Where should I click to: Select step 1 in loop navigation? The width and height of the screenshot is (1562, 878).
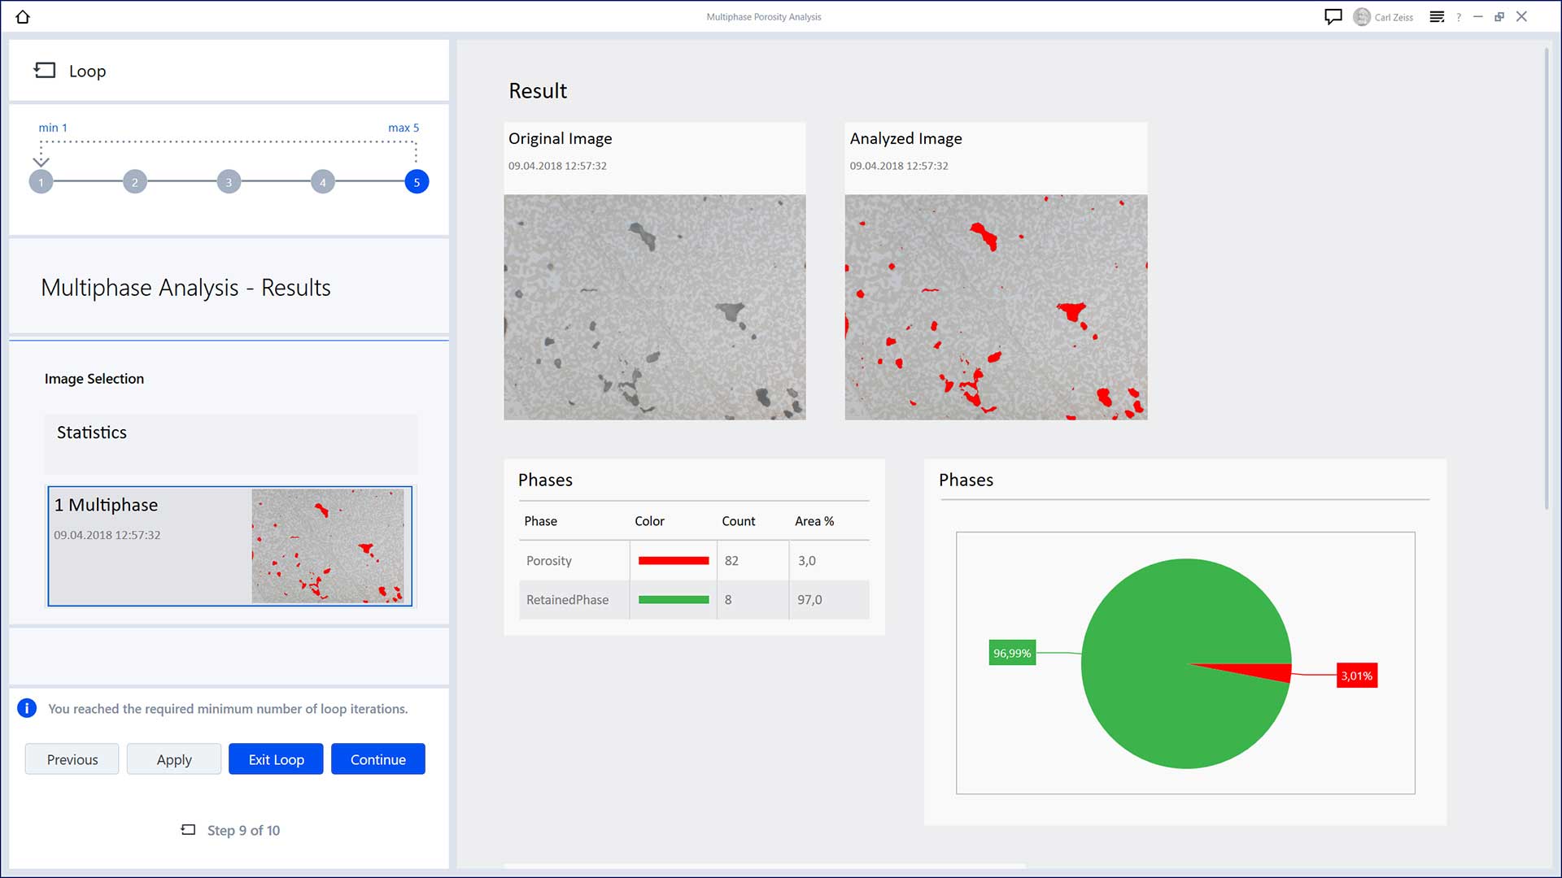[x=41, y=181]
